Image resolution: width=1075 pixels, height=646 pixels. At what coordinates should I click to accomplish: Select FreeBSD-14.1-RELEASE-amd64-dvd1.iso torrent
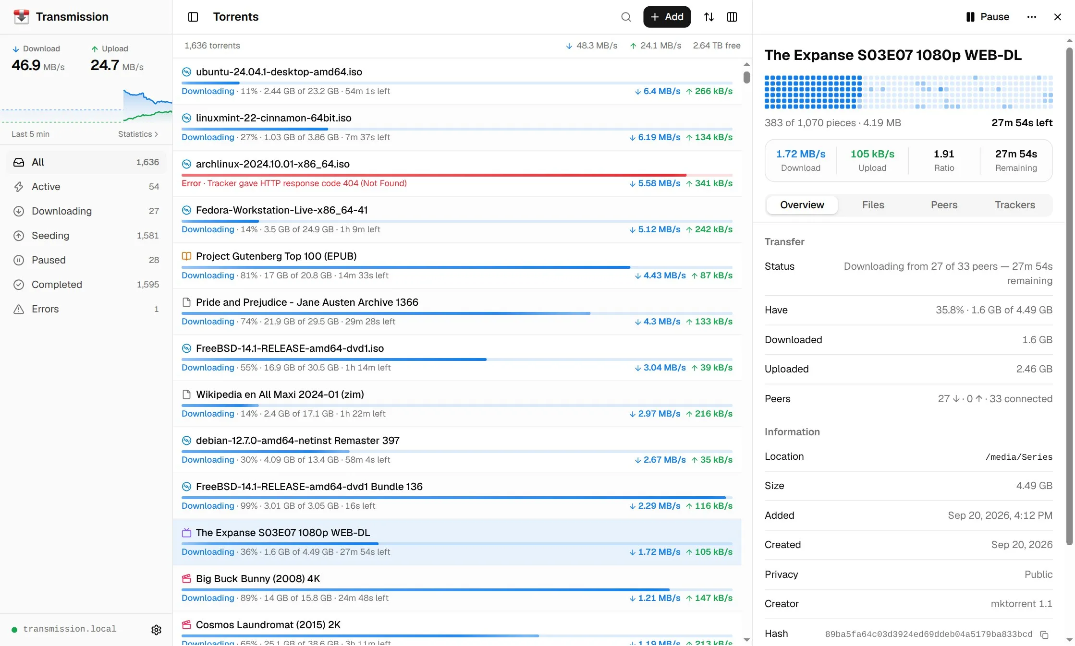click(x=457, y=358)
